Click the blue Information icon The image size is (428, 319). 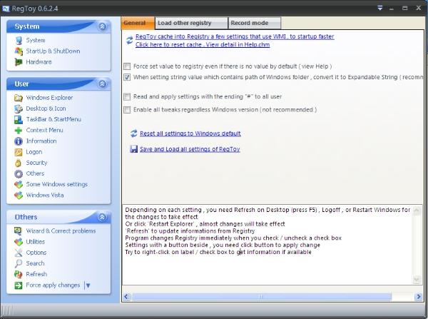(x=19, y=141)
